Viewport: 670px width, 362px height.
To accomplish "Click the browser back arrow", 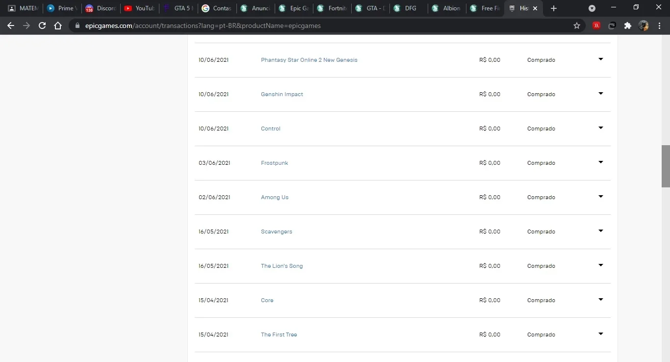I will (11, 26).
